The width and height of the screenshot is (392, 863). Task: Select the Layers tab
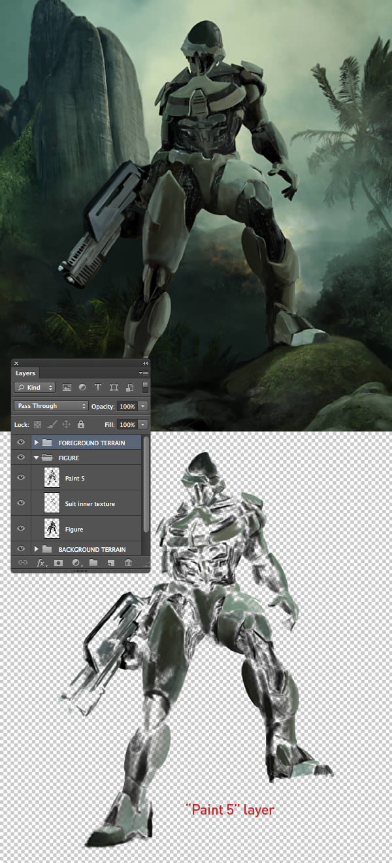pos(25,373)
